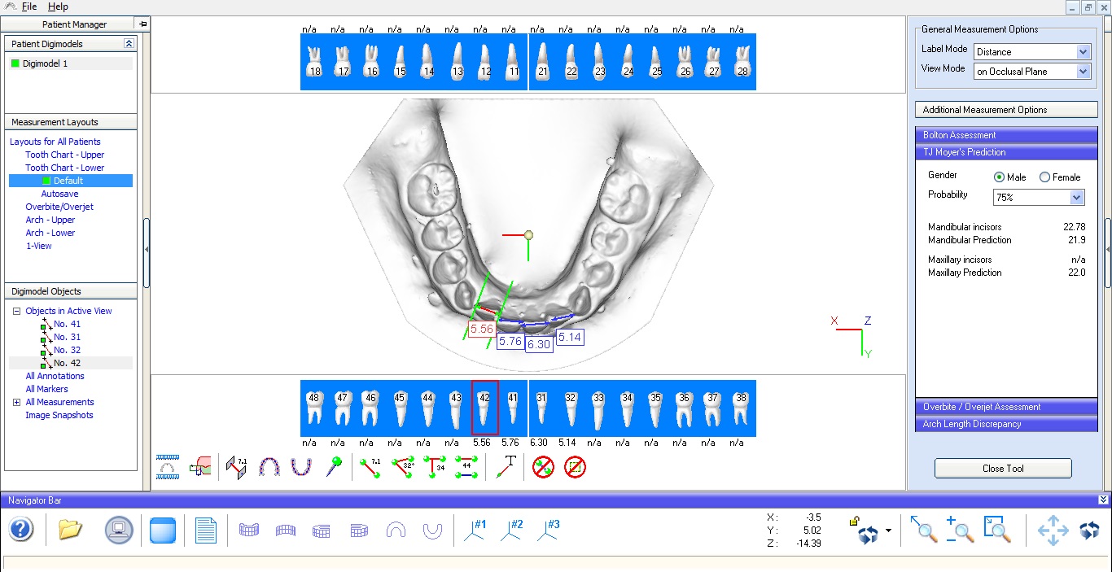This screenshot has width=1112, height=572.
Task: Select the Female gender radio button
Action: tap(1045, 177)
